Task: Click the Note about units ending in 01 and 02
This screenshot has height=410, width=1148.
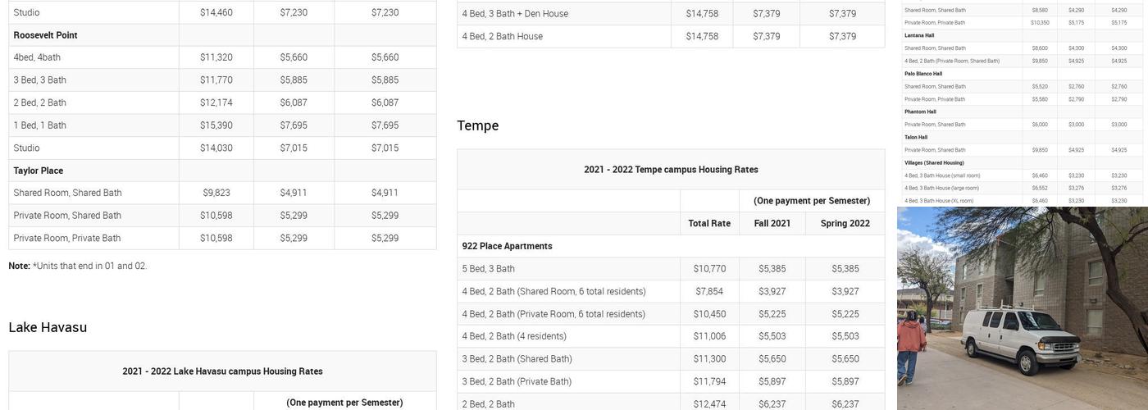Action: pos(78,266)
